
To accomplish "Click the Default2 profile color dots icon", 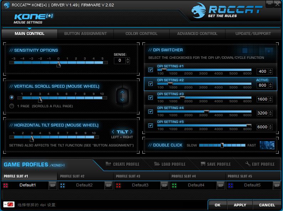I will (63, 185).
